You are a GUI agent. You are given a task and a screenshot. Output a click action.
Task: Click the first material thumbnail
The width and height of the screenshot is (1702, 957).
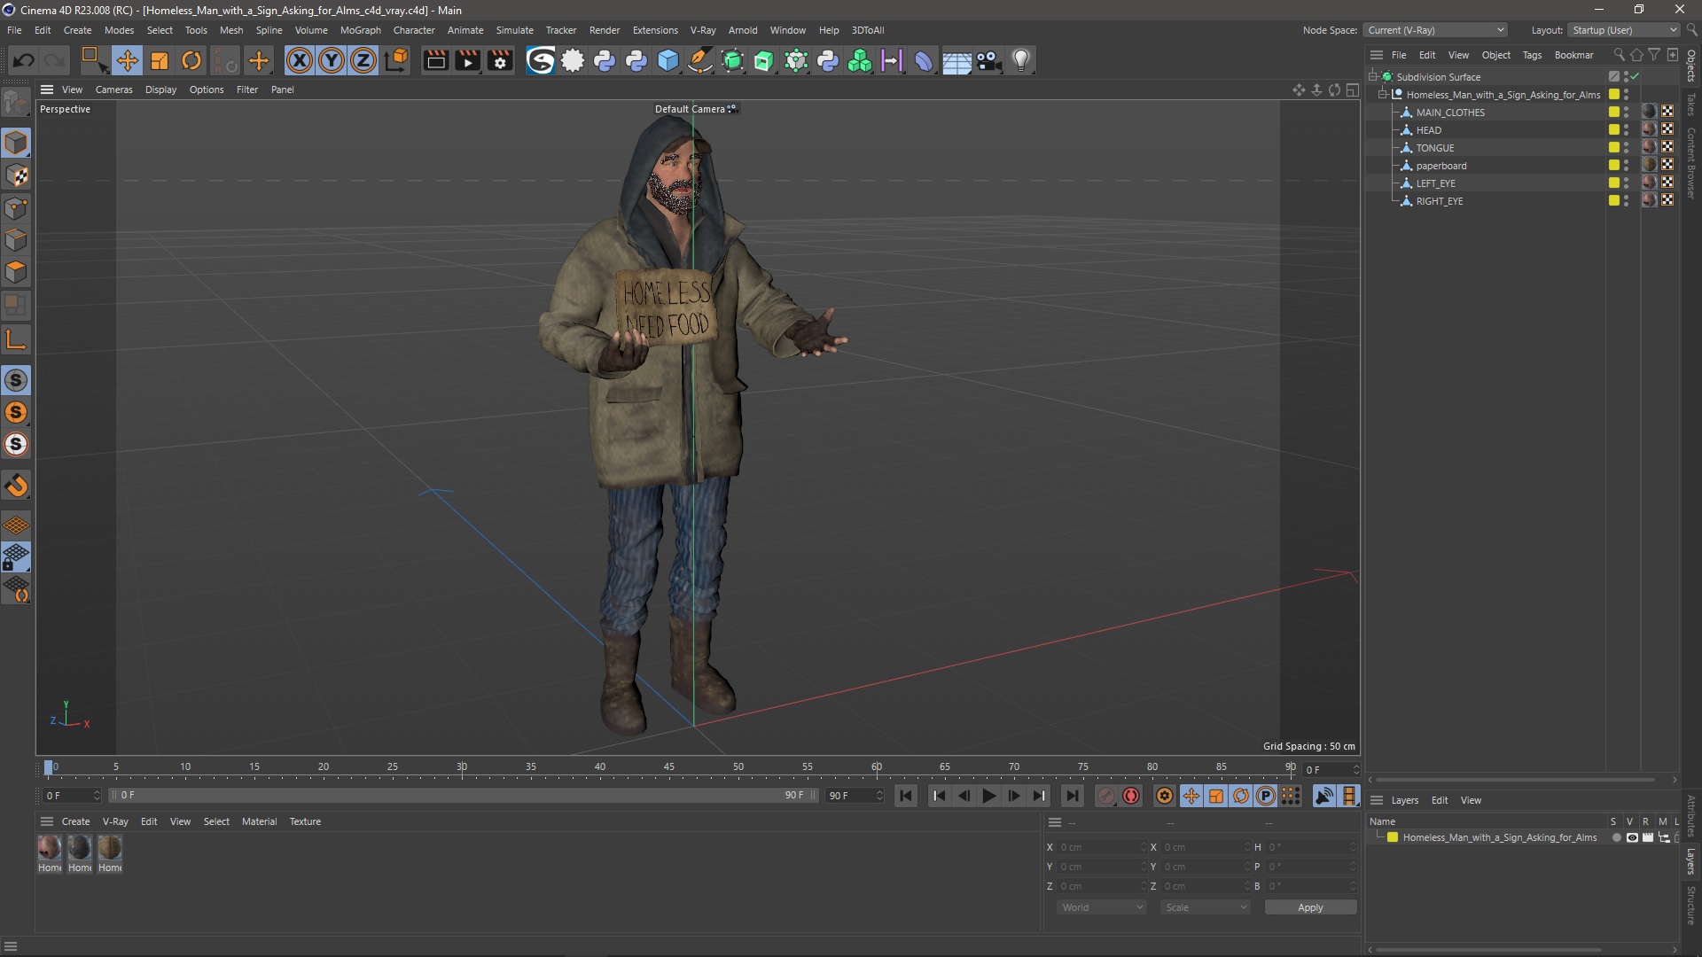pos(50,848)
